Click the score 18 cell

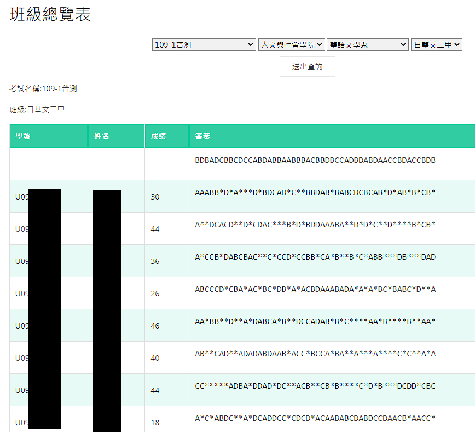pos(155,423)
